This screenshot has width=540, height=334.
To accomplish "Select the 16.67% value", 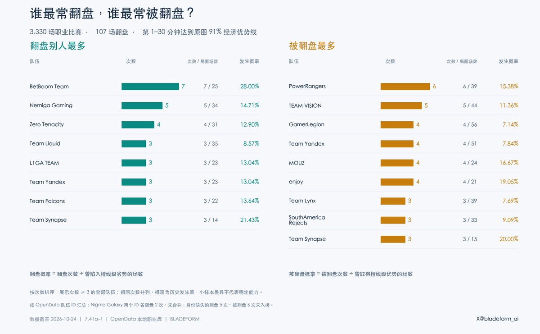I will point(509,163).
